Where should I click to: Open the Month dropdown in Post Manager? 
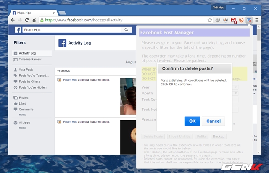[236, 93]
